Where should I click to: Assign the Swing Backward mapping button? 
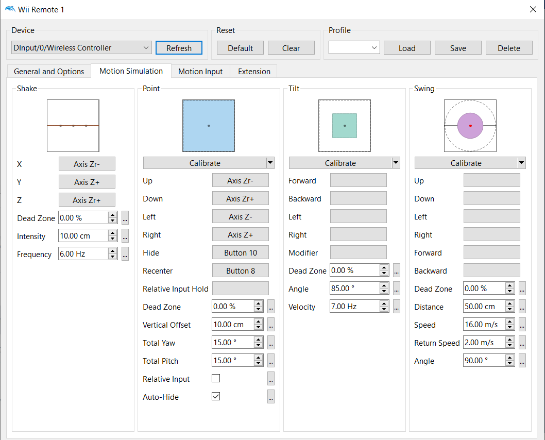492,270
